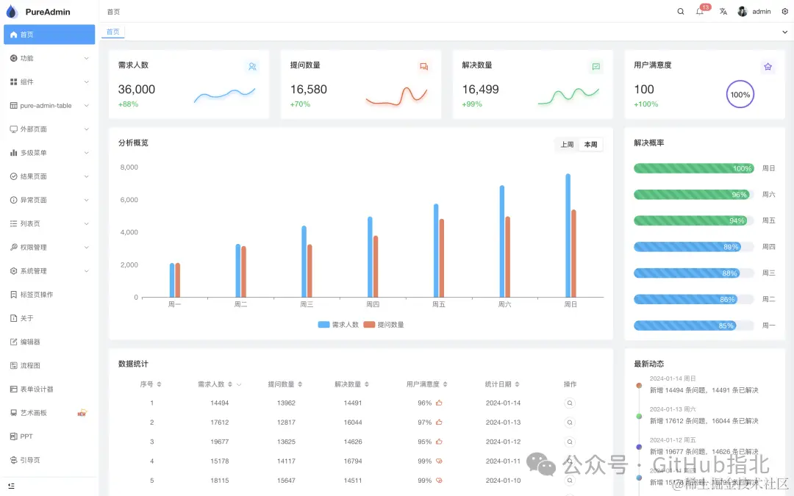This screenshot has width=794, height=496.
Task: Expand the 列表页 sidebar menu
Action: [x=49, y=223]
